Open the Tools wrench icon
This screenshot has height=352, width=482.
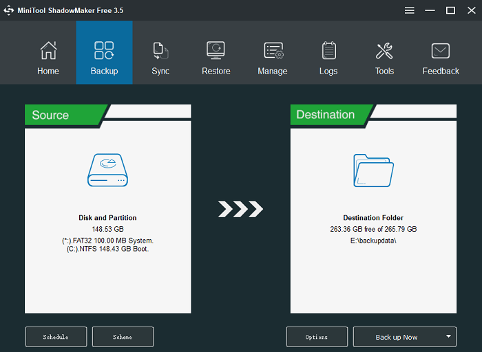pos(384,51)
